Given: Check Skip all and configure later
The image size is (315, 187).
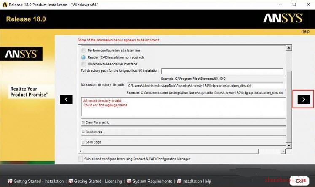Looking at the screenshot, I should point(80,159).
